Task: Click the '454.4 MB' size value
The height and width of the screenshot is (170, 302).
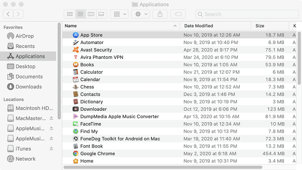Action: [x=274, y=154]
